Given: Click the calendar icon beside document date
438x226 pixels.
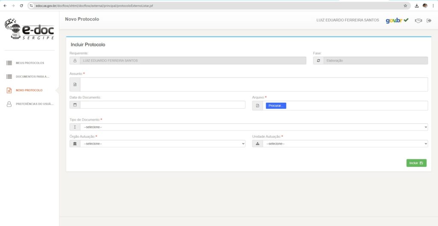Looking at the screenshot, I should click(x=75, y=105).
